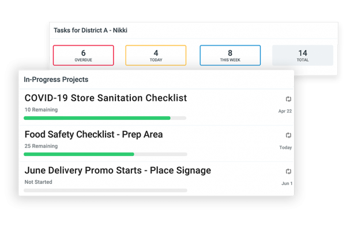Click Food Safety checklist progress bar
The width and height of the screenshot is (346, 232).
click(x=106, y=154)
